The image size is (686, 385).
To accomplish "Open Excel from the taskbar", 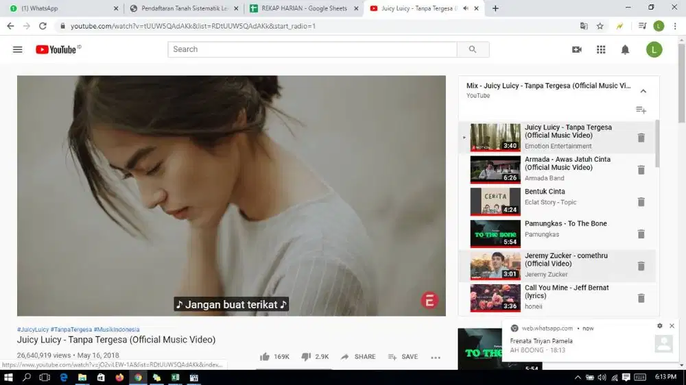I will [x=176, y=377].
